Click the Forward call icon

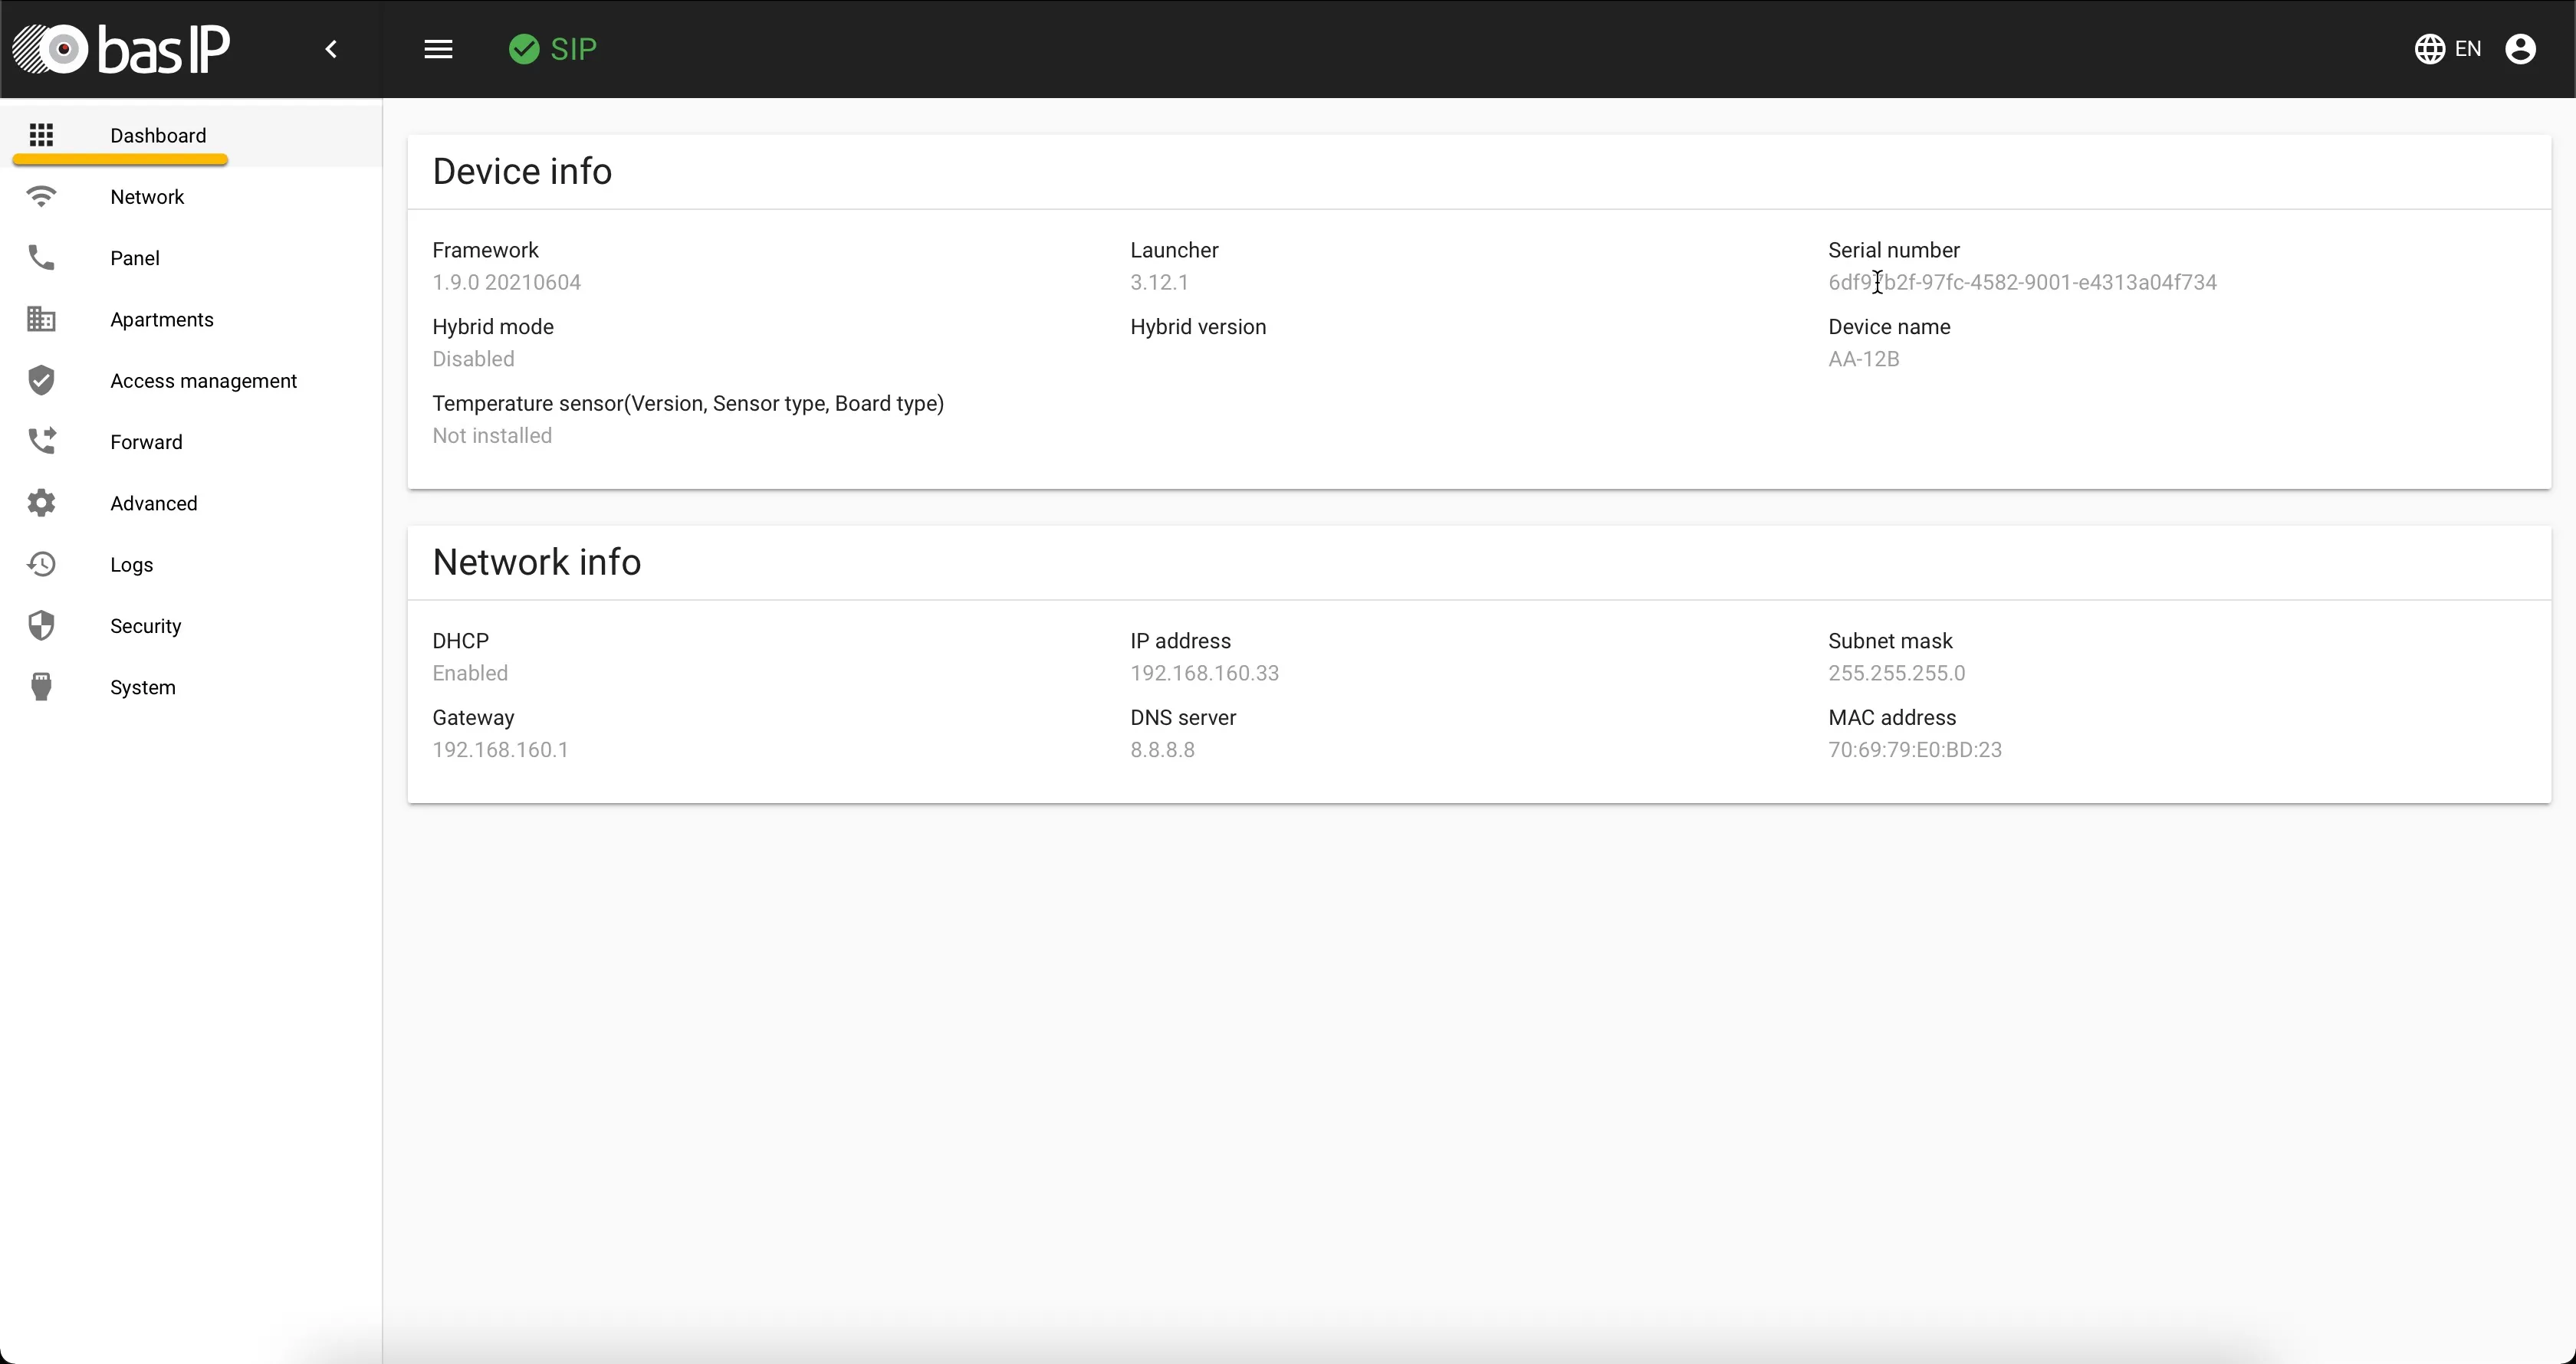(41, 441)
